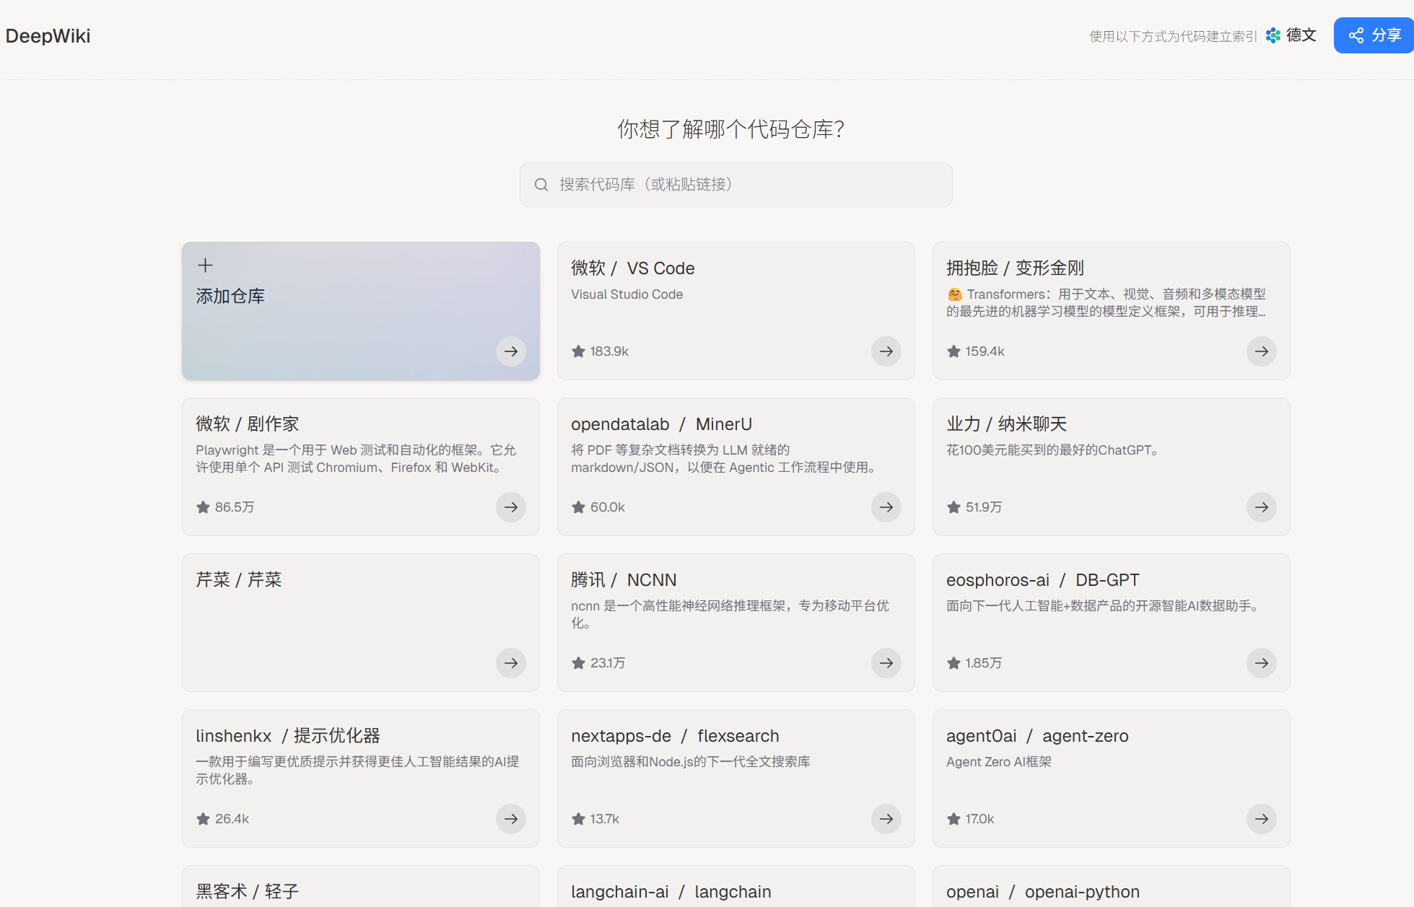This screenshot has height=907, width=1414.
Task: Open the openai / openai-python repository title
Action: [x=1043, y=892]
